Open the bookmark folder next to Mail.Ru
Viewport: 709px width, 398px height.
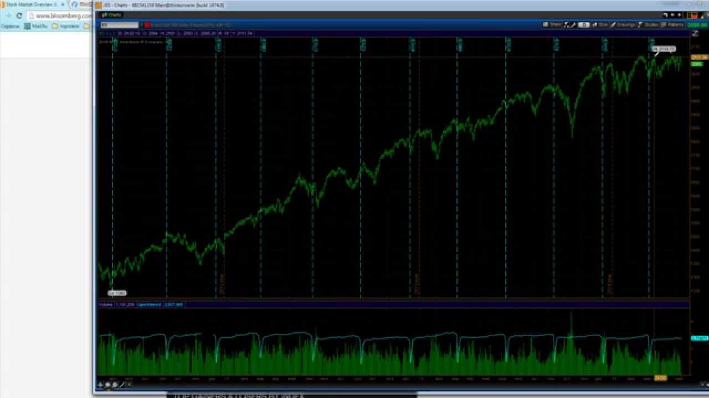click(66, 26)
